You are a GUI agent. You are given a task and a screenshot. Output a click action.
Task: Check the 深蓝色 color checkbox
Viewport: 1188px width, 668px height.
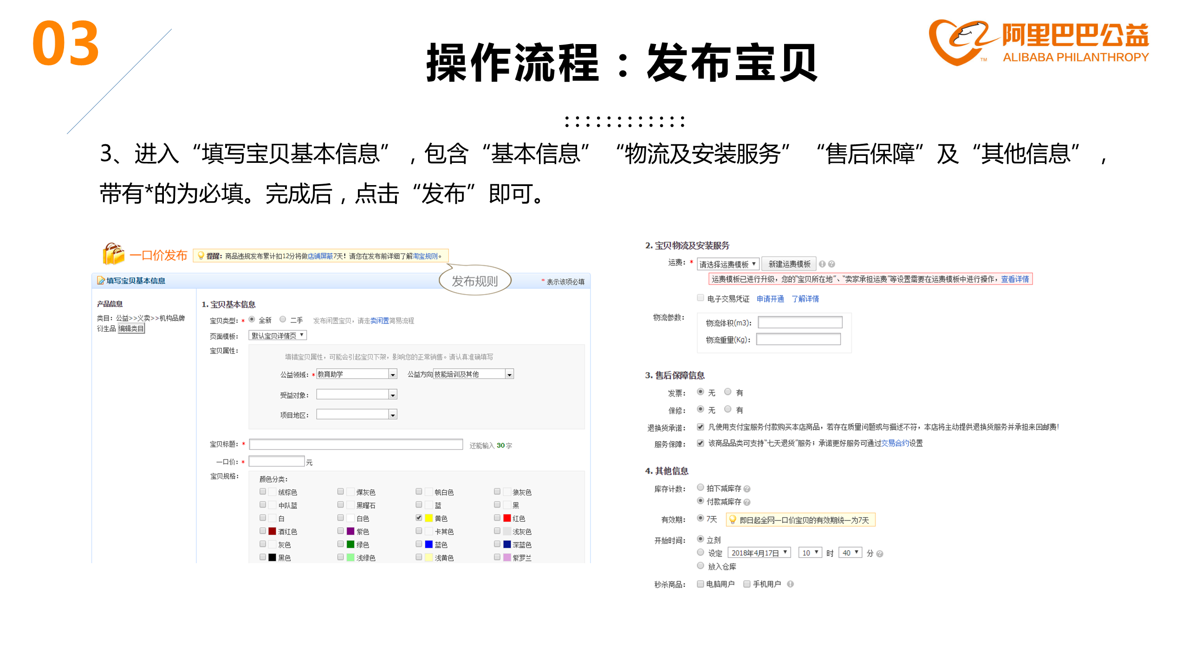tap(497, 544)
